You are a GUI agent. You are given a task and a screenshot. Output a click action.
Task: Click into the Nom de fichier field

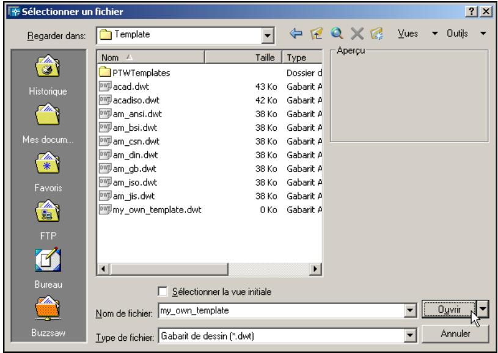click(282, 310)
